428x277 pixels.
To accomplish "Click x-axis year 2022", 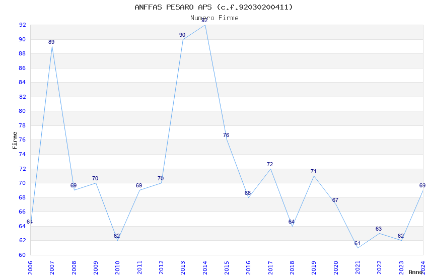I will (380, 268).
